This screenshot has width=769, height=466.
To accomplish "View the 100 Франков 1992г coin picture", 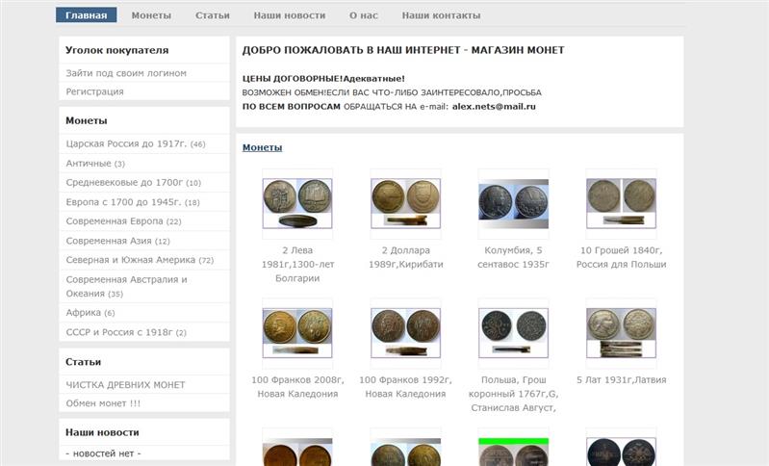I will pyautogui.click(x=405, y=332).
